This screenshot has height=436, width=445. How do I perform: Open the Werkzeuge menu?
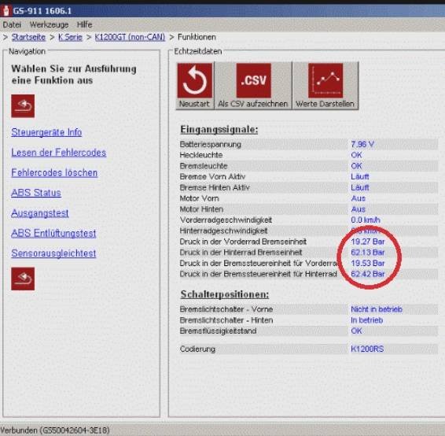click(49, 24)
